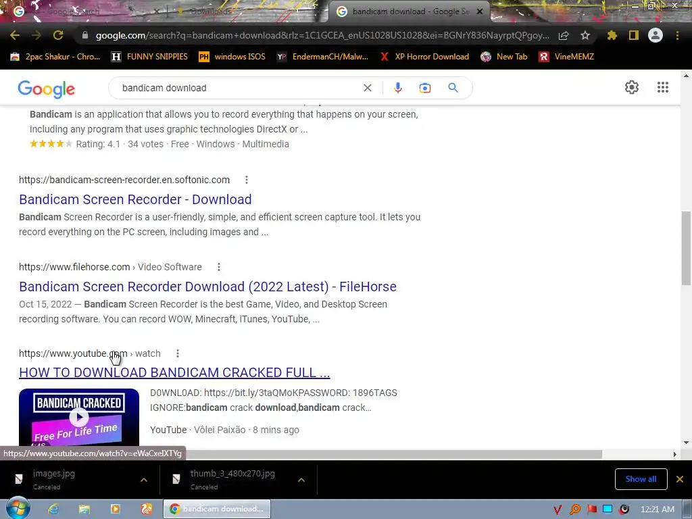The image size is (692, 519).
Task: Open HOW TO DOWNLOAD BANDICAM CRACKED link
Action: pyautogui.click(x=174, y=372)
